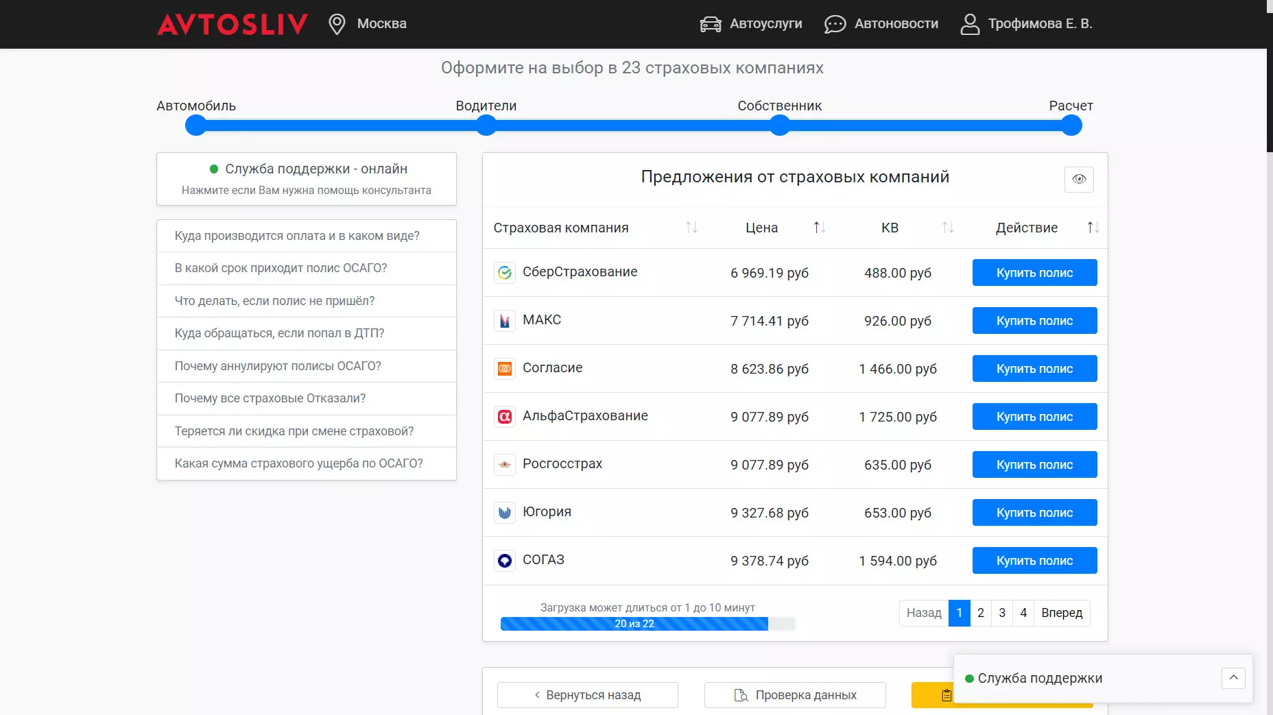The image size is (1273, 715).
Task: Sort by Действие column arrows
Action: (1093, 228)
